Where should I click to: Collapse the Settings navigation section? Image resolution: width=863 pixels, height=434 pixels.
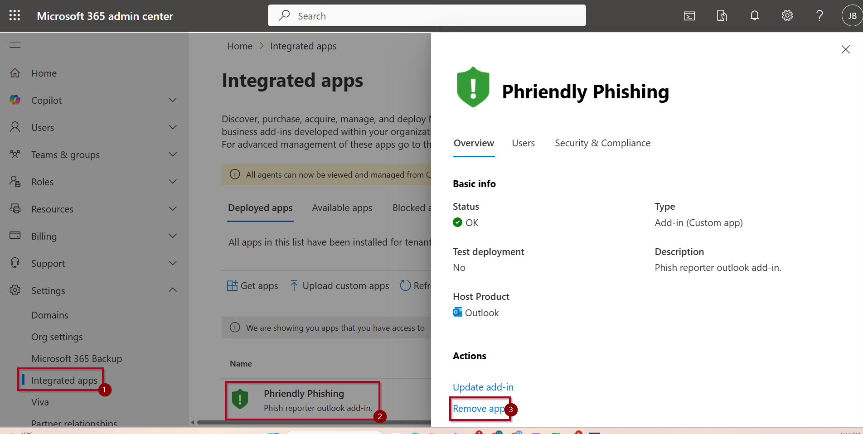click(x=173, y=290)
